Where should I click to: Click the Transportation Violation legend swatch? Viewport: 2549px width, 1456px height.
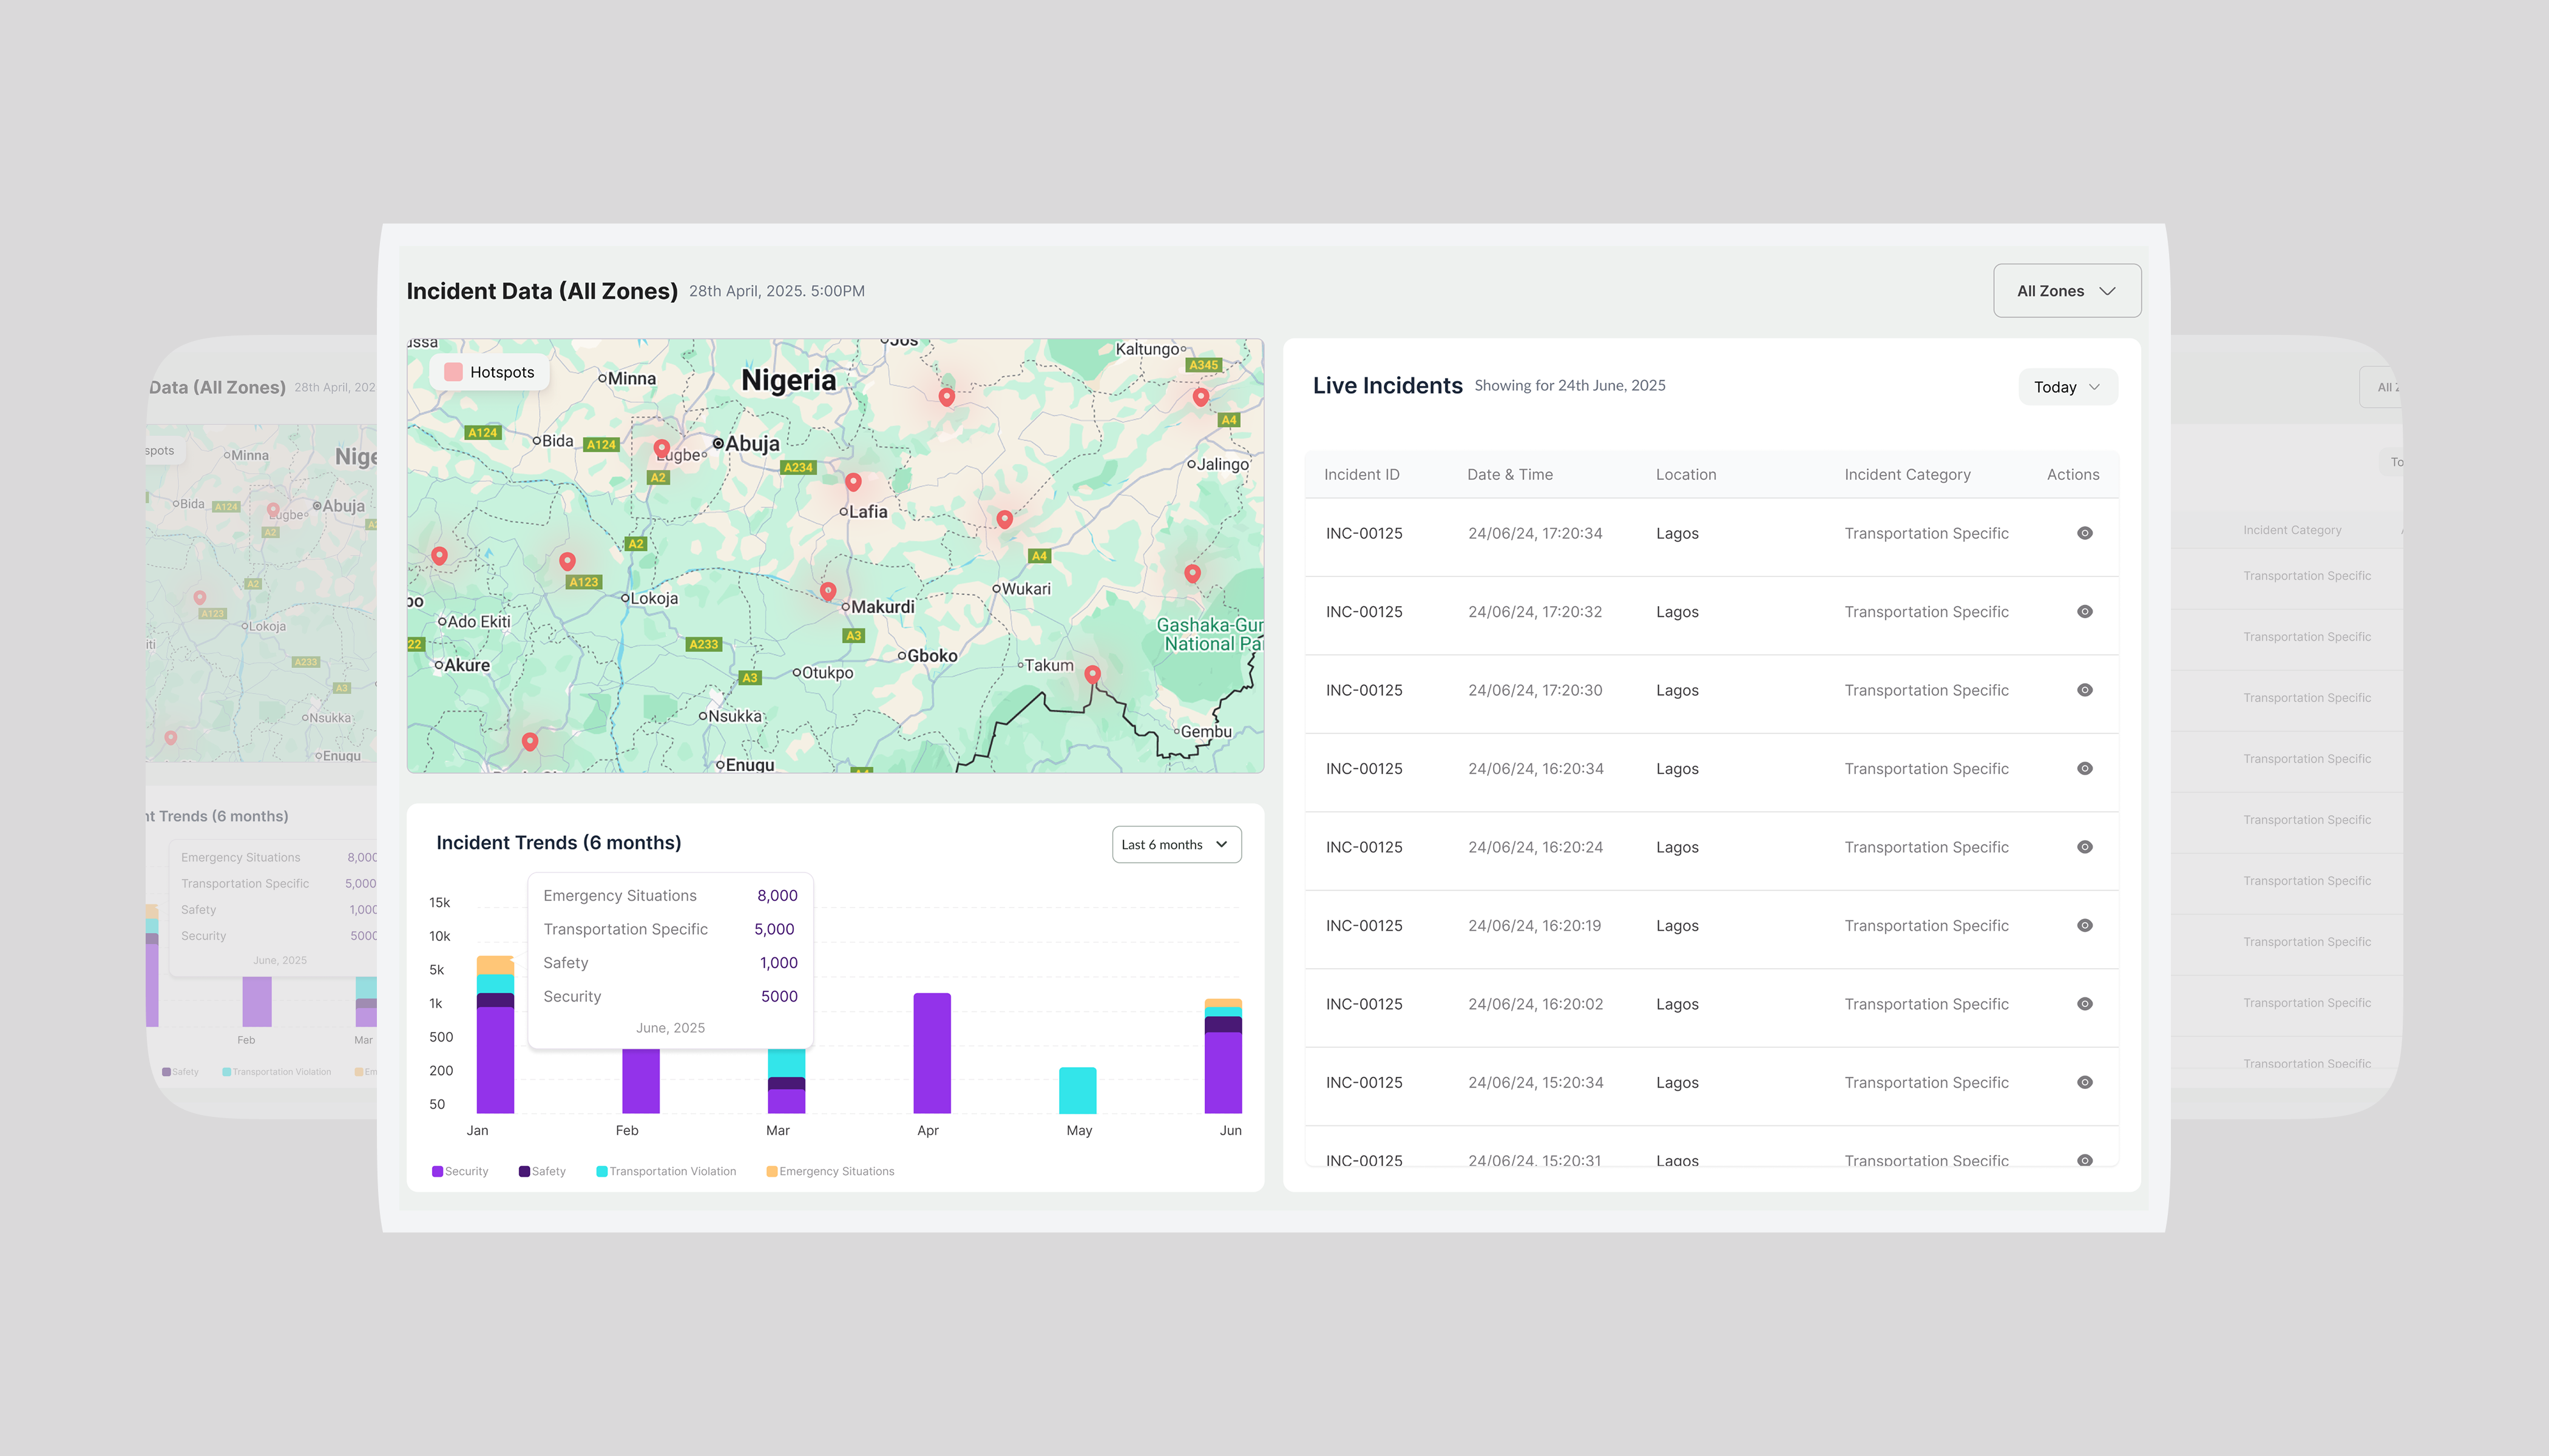point(602,1172)
